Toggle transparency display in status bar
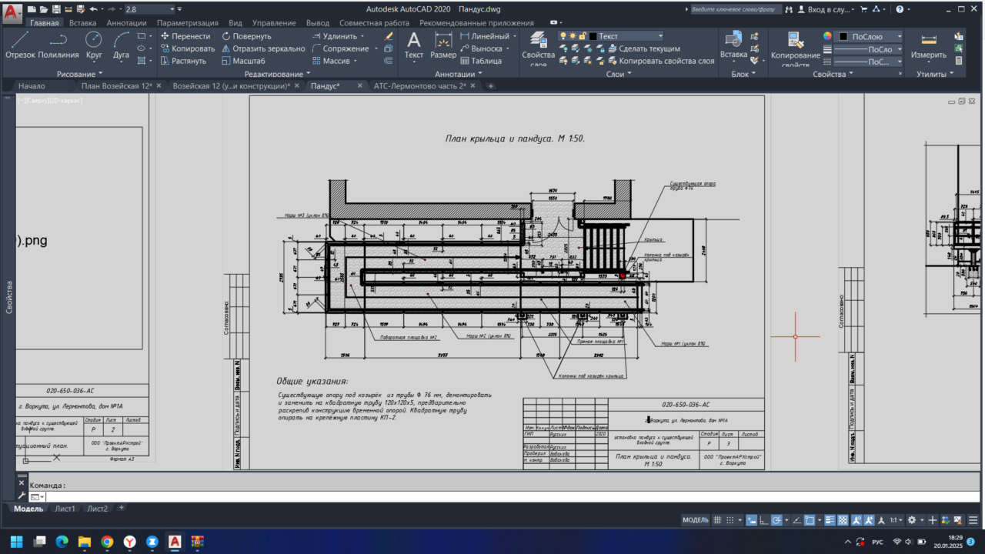 (x=843, y=520)
